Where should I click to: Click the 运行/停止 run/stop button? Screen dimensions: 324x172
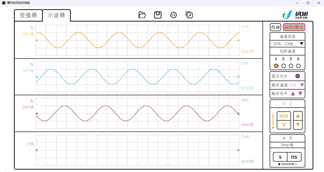[x=294, y=27]
